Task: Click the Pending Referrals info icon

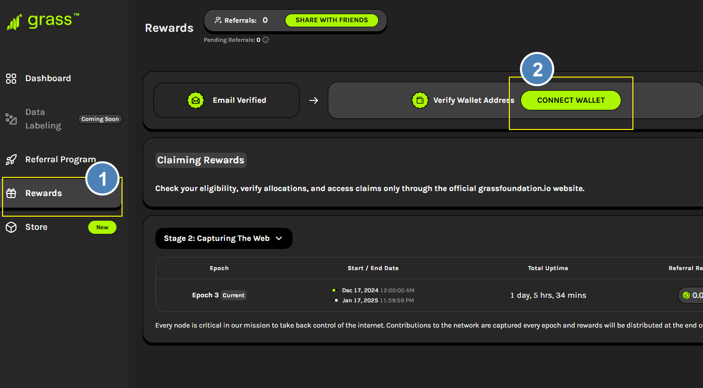Action: click(266, 40)
